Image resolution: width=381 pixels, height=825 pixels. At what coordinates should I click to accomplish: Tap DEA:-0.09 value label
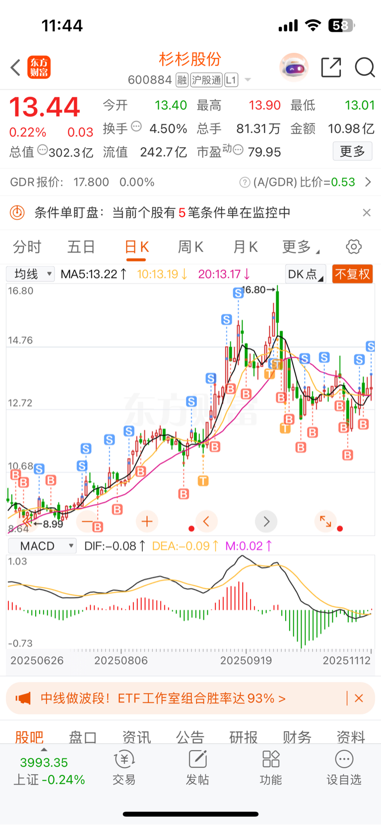[x=185, y=546]
